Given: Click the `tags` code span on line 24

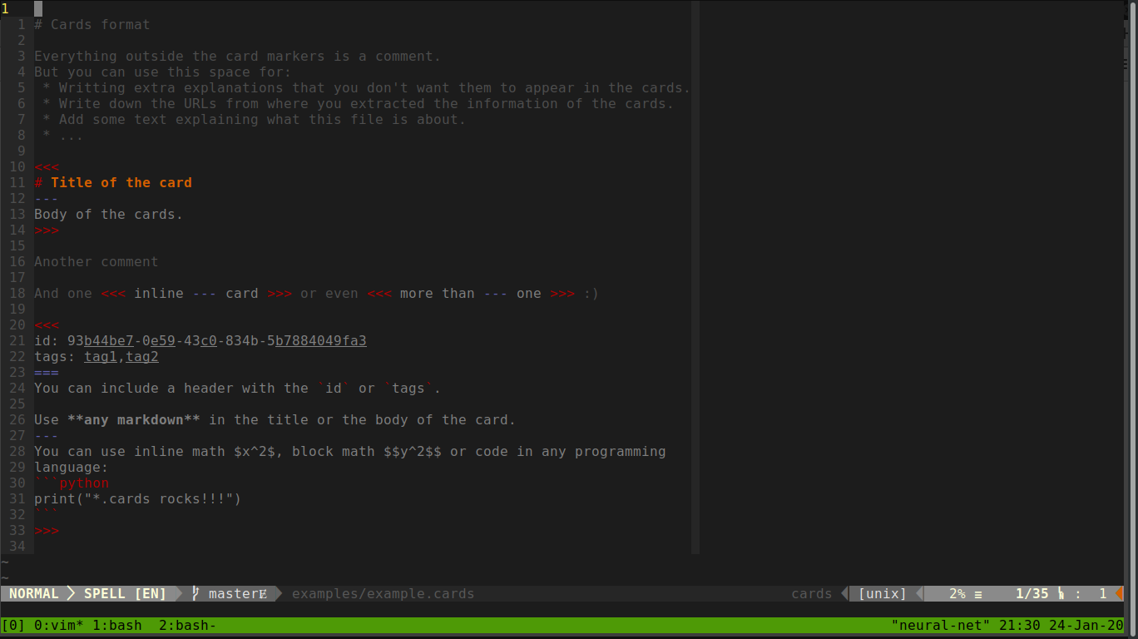Looking at the screenshot, I should point(408,388).
